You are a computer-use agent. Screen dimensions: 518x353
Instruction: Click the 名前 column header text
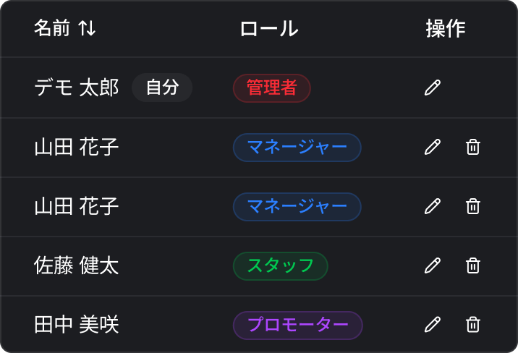[x=52, y=29]
